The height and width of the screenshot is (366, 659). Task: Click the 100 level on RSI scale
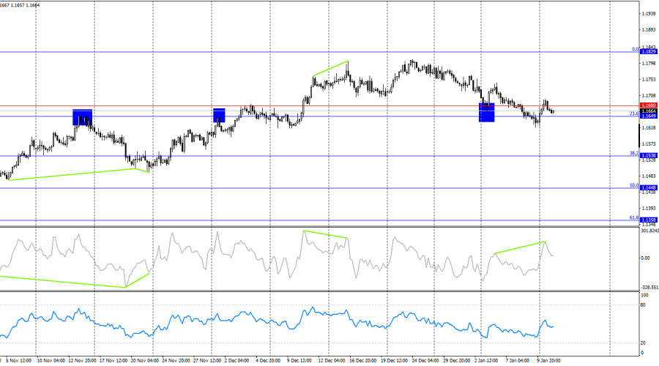[x=644, y=296]
